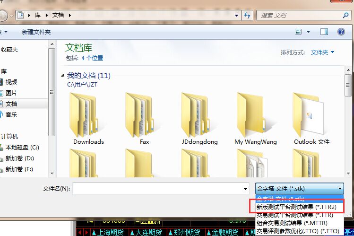
Task: Open the 排列方式 文件夹 dropdown
Action: click(x=322, y=52)
